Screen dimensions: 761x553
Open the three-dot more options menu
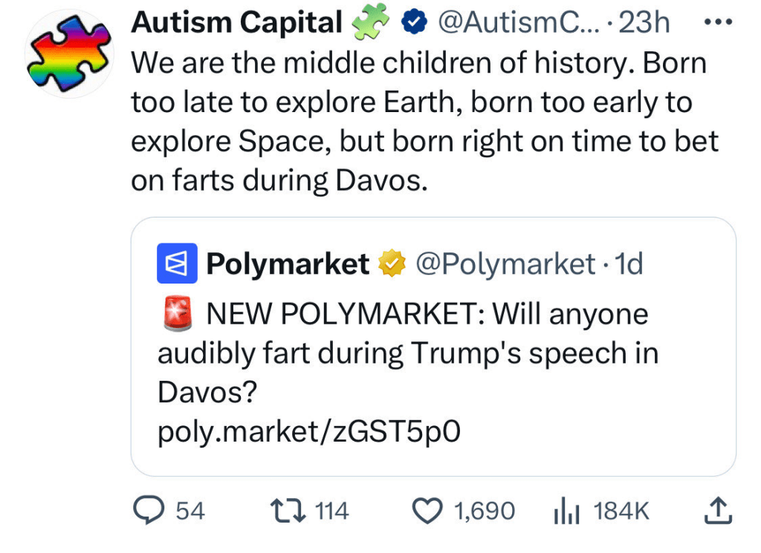click(716, 22)
